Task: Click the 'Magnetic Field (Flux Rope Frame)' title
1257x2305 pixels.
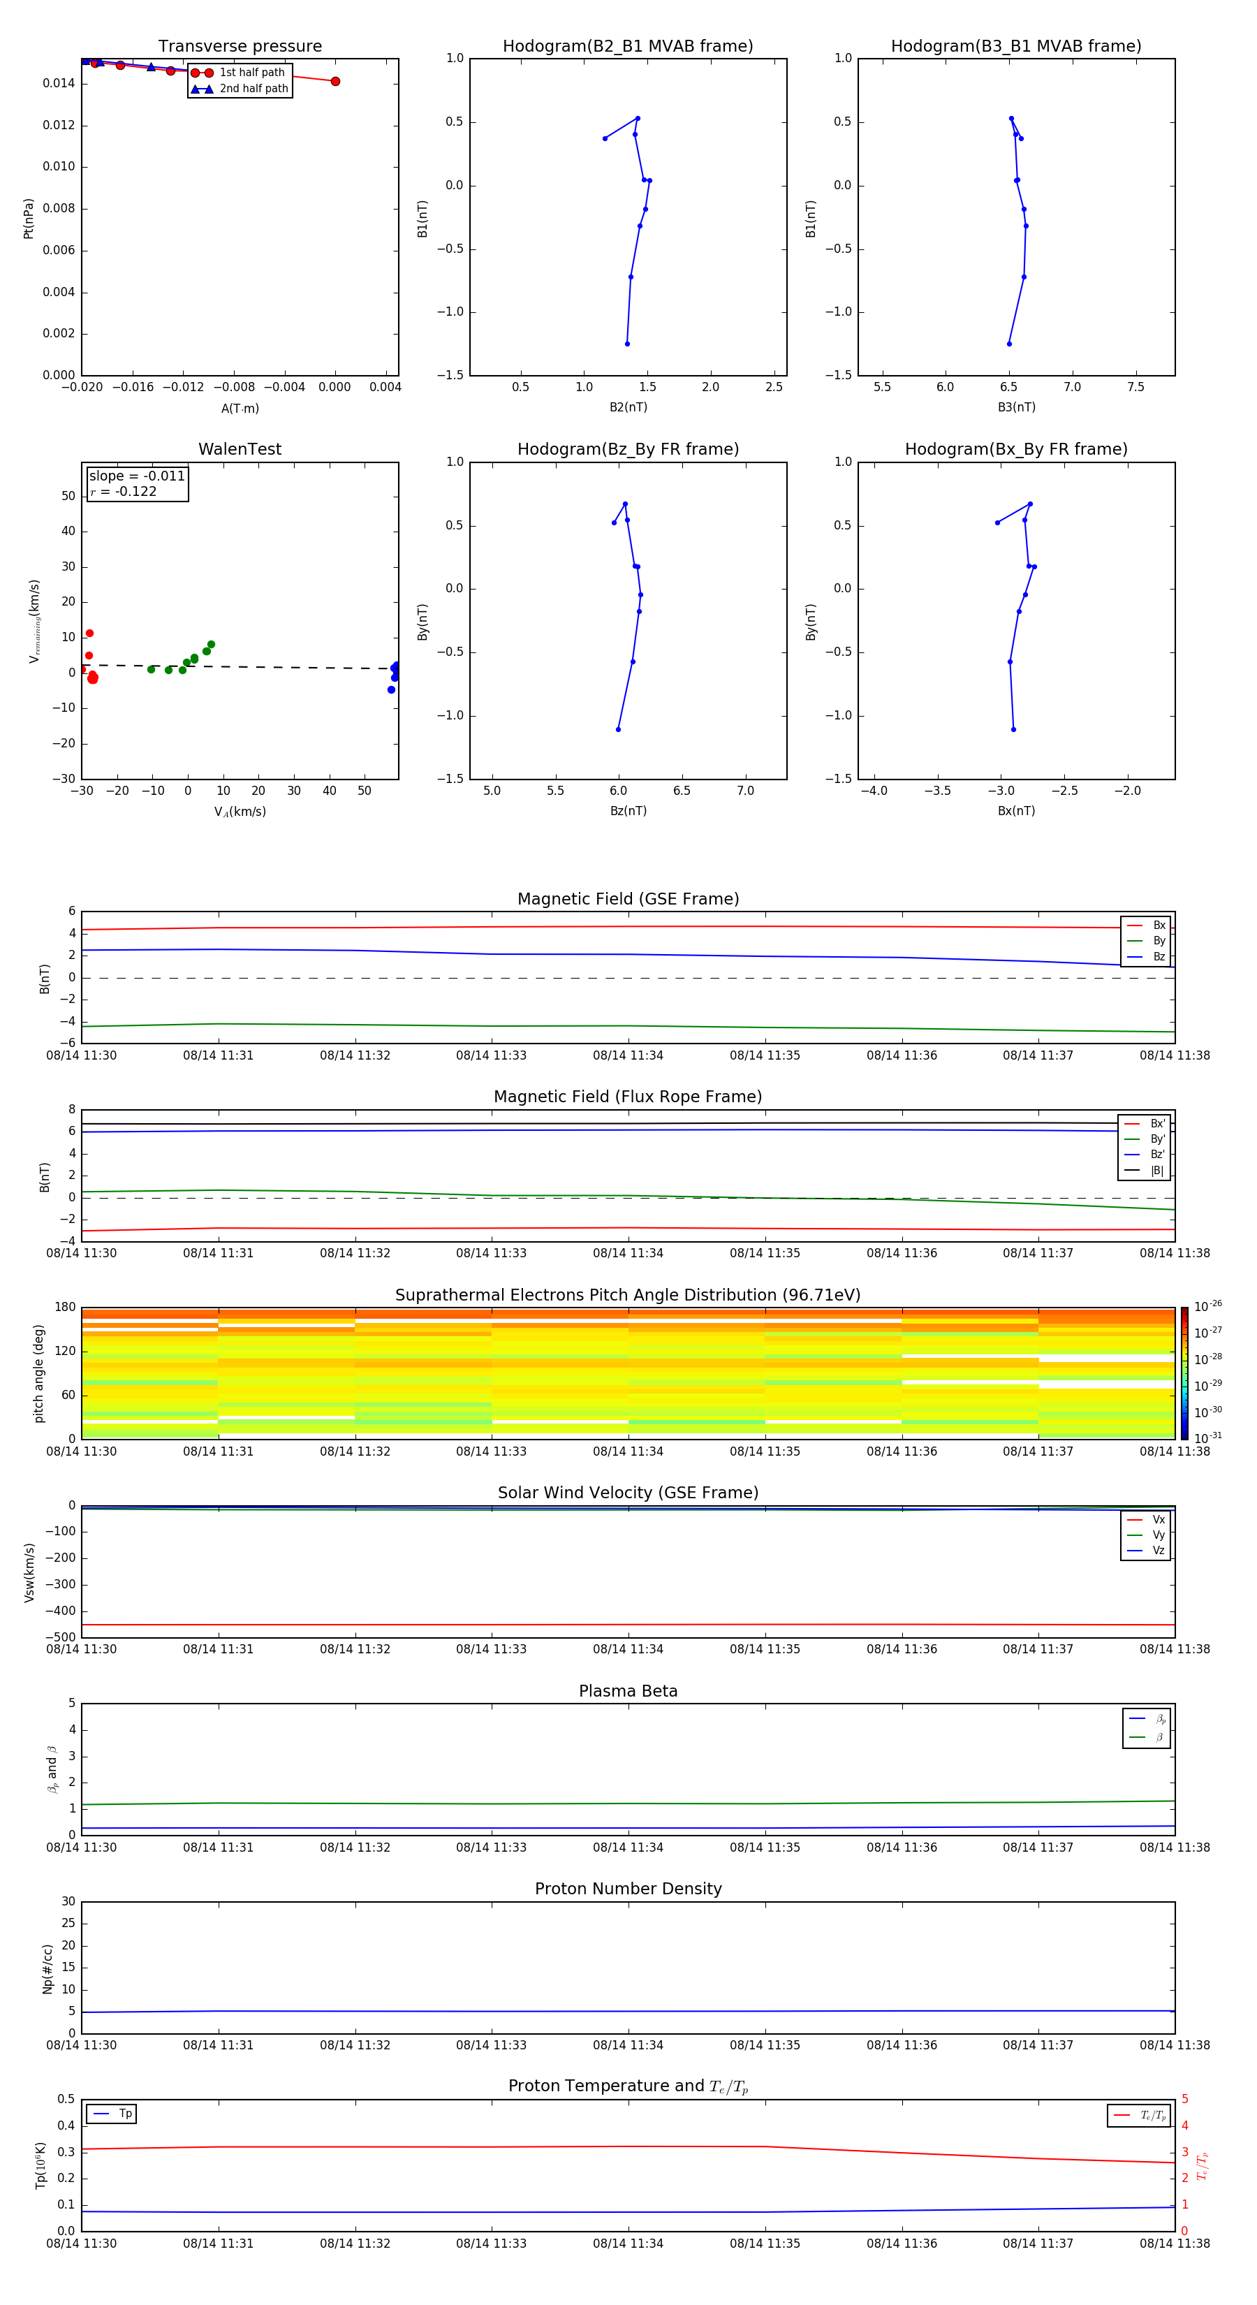Action: click(x=628, y=1097)
